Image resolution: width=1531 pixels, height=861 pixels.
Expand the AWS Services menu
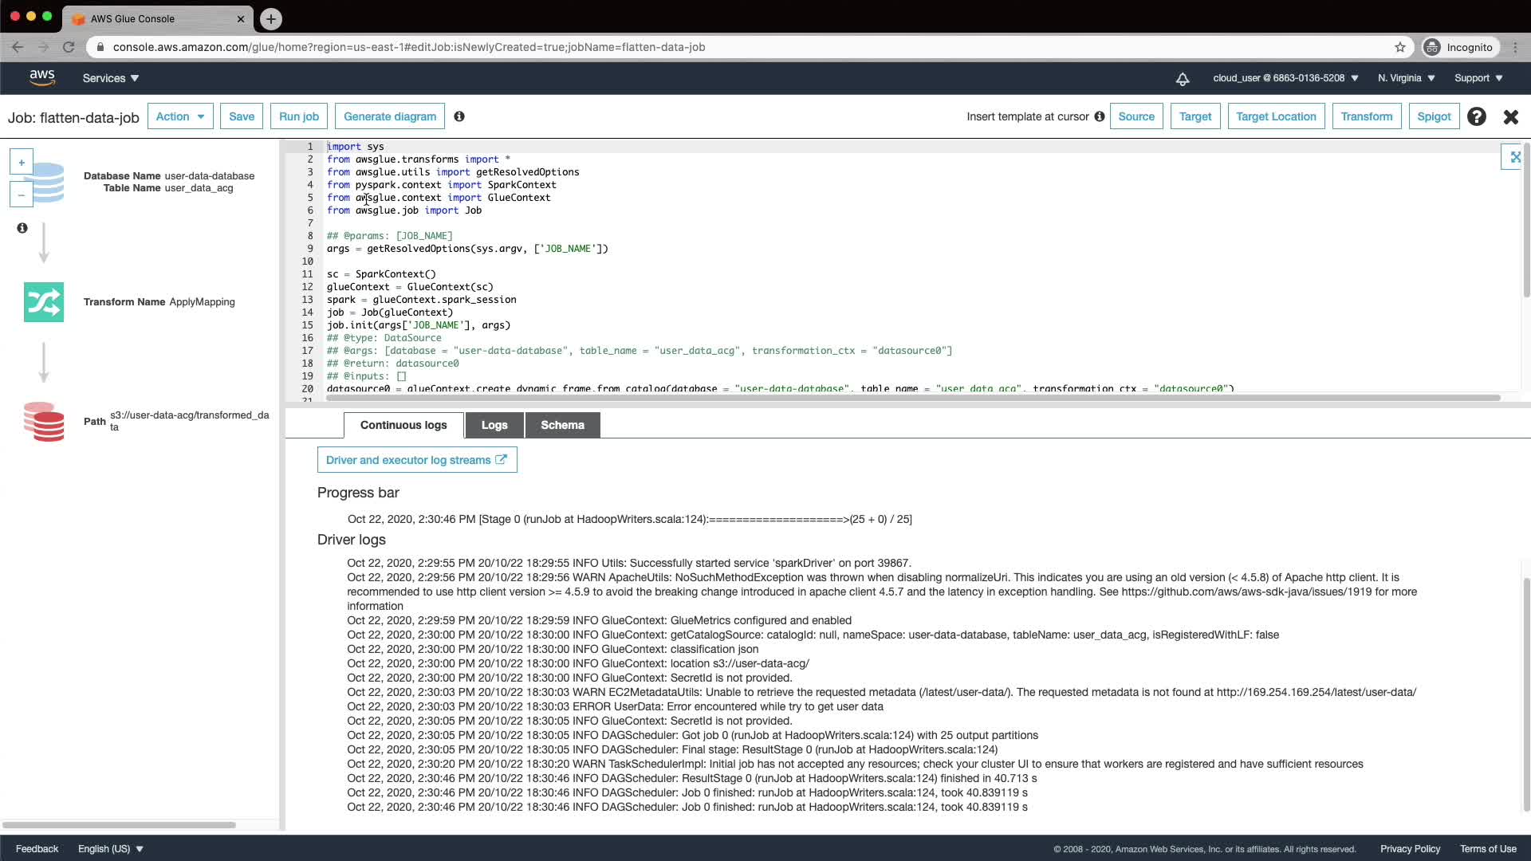click(111, 78)
